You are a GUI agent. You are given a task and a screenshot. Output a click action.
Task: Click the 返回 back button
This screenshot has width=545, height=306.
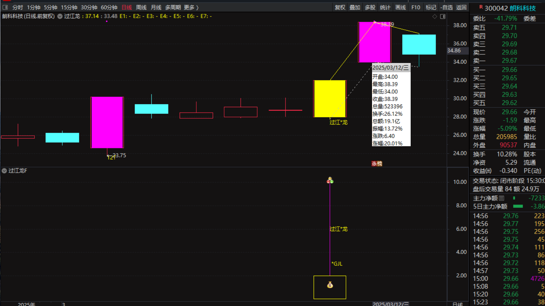click(x=461, y=7)
